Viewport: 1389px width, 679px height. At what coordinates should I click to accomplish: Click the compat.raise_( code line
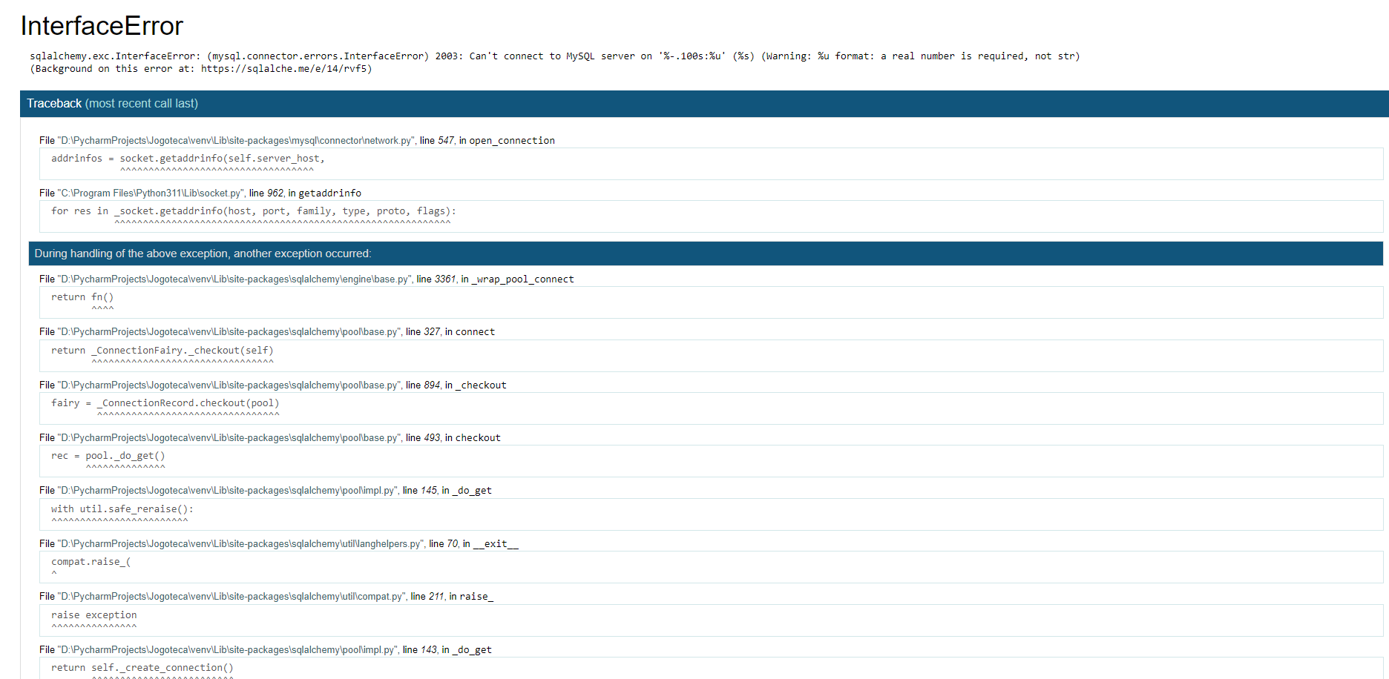pyautogui.click(x=711, y=567)
